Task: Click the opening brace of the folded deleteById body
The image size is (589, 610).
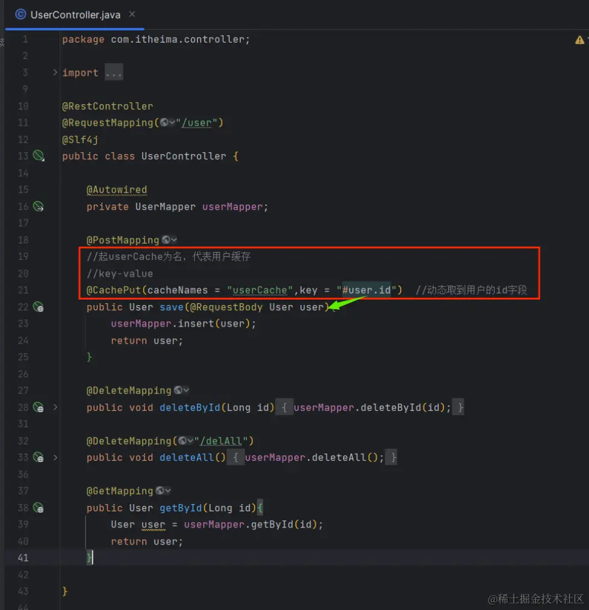Action: click(x=285, y=407)
